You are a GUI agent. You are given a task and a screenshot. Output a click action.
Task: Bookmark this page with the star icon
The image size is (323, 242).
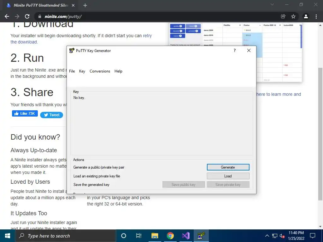point(293,16)
